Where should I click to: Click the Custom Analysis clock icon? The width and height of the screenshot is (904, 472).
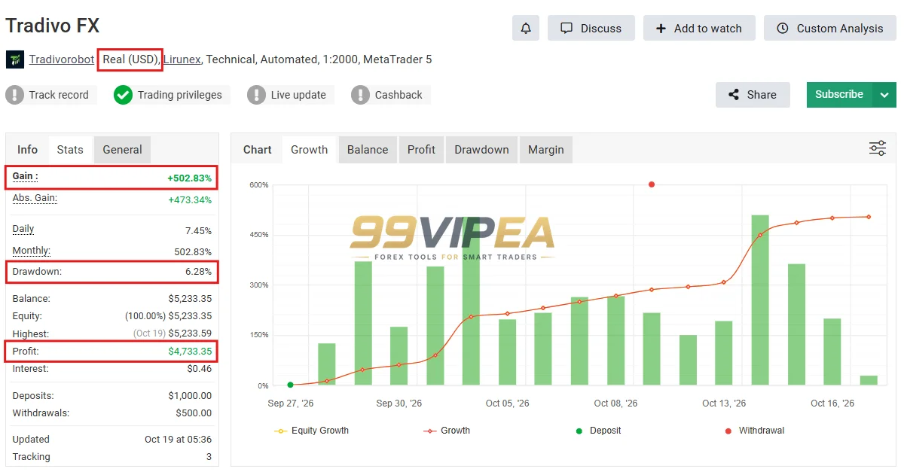(783, 28)
